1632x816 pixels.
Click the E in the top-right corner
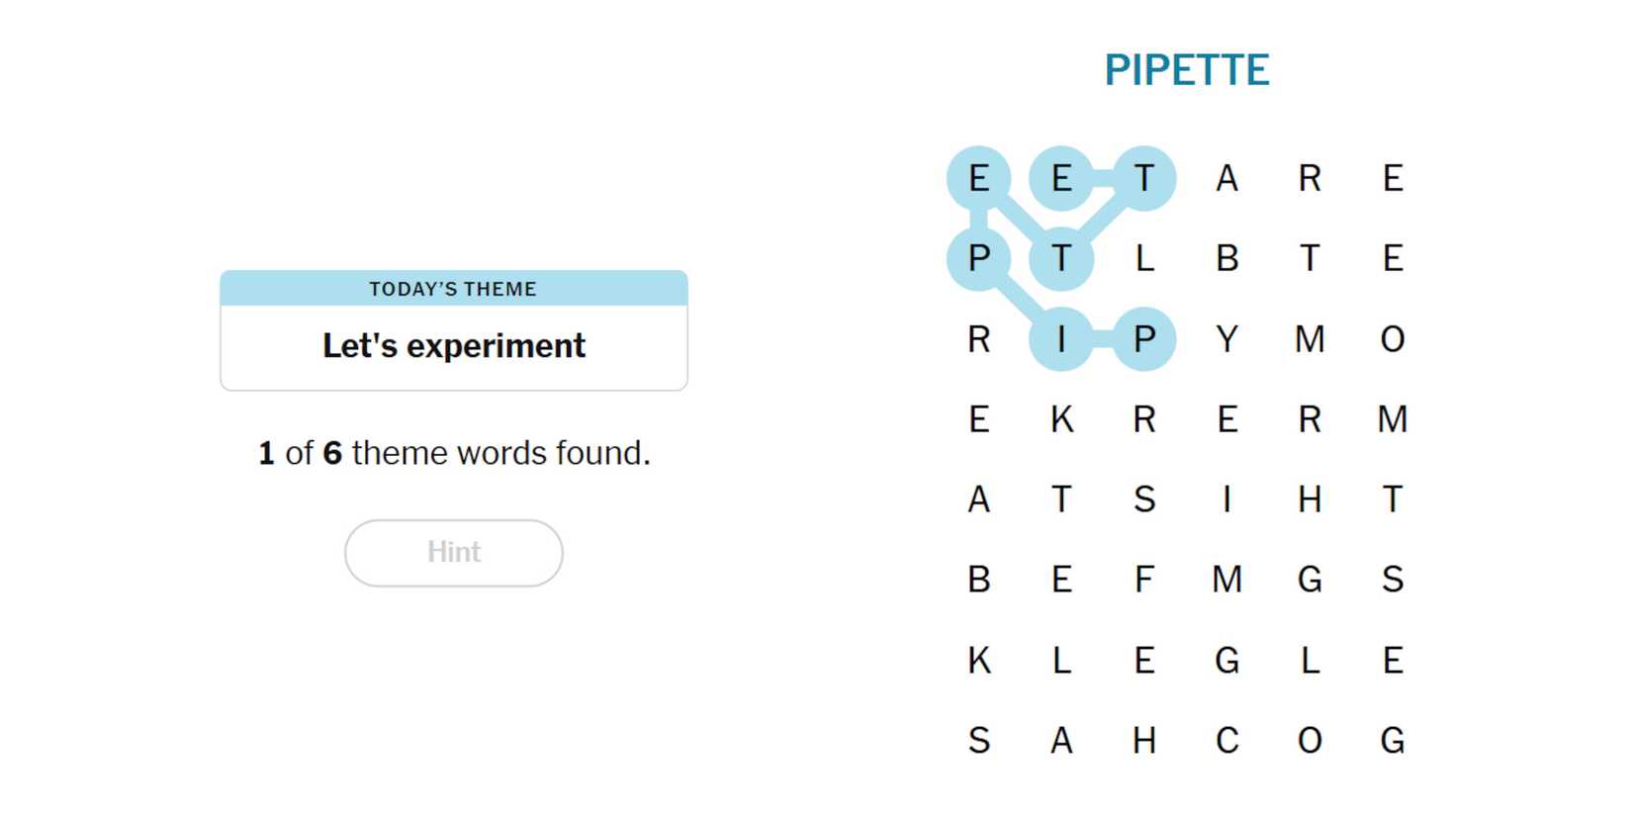point(1392,178)
